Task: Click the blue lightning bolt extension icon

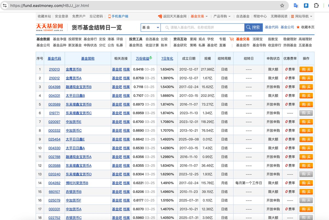Action: 306,5
